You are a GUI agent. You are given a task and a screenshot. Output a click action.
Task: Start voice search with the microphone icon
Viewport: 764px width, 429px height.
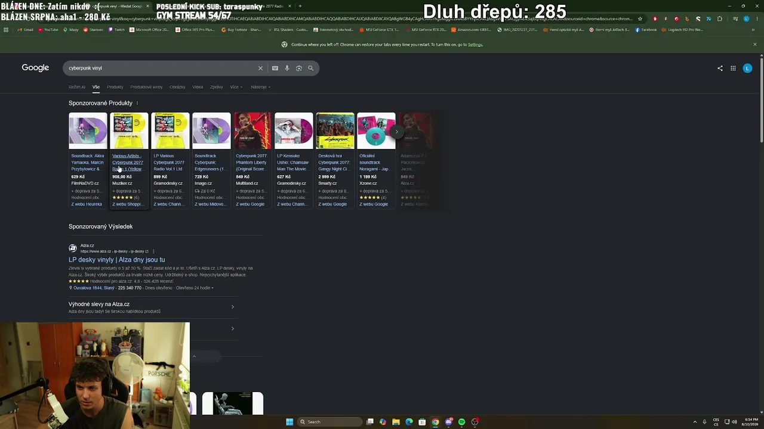pos(287,68)
